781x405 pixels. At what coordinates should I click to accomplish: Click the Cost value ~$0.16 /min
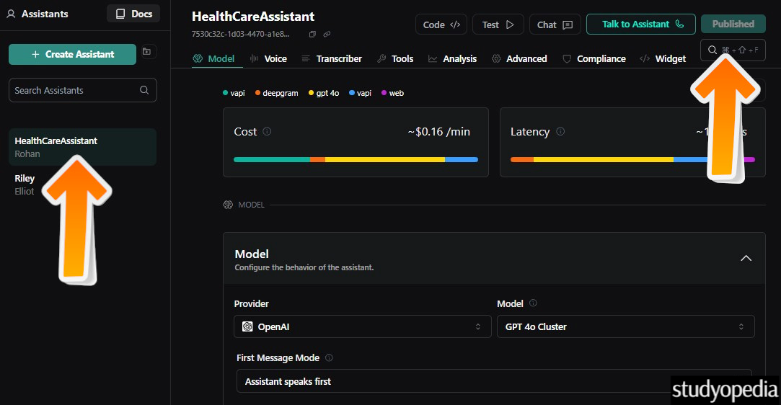(x=438, y=131)
